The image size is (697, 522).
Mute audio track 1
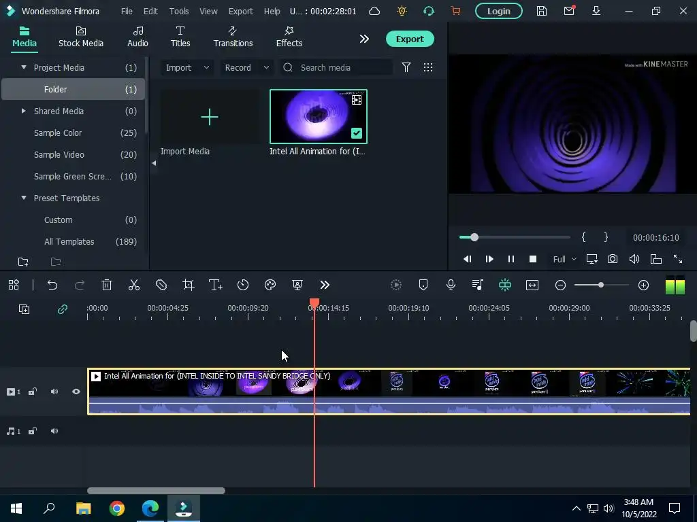click(54, 431)
